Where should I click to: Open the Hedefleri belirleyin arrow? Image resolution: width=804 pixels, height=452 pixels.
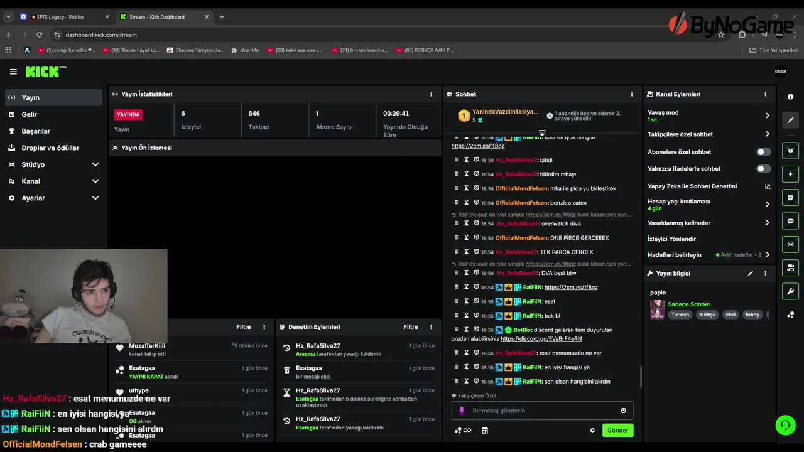coord(767,255)
